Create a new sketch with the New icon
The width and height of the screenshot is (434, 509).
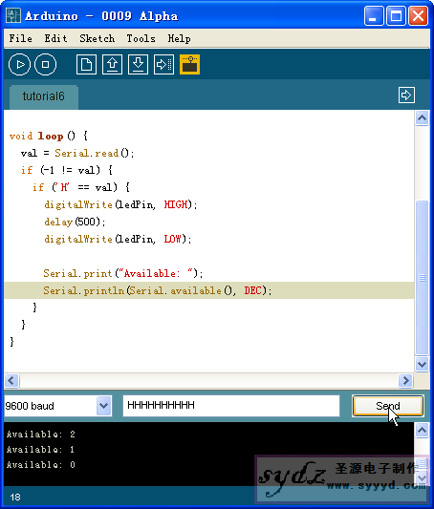pyautogui.click(x=86, y=64)
